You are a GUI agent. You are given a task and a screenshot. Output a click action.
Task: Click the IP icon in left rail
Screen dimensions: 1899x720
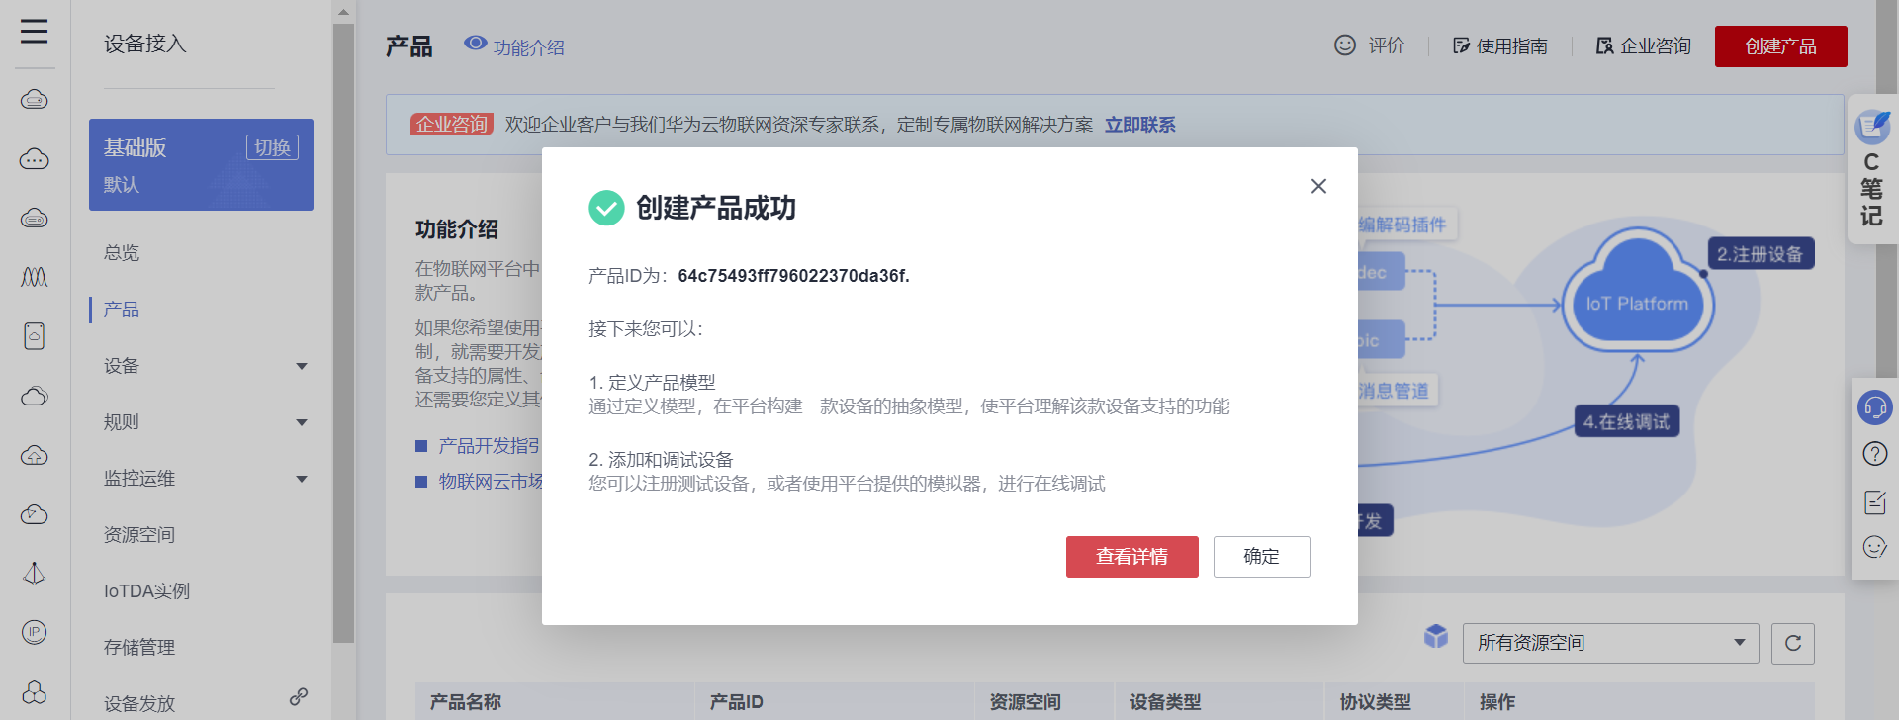pos(35,632)
